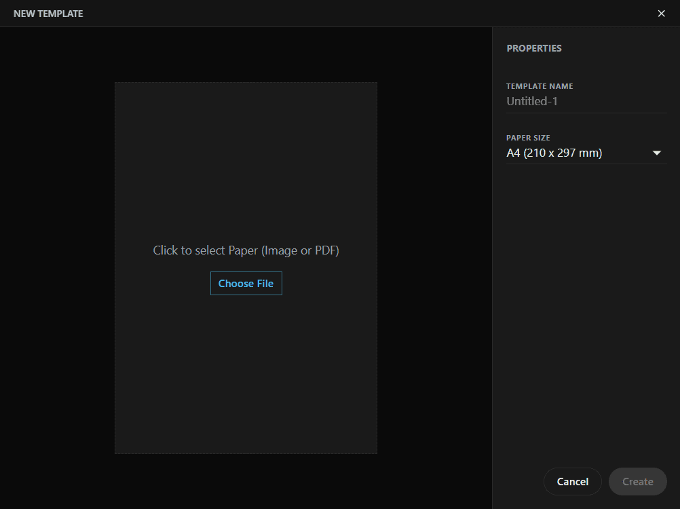Screen dimensions: 680x509
Task: Click dark canvas below the paper preview
Action: pyautogui.click(x=246, y=482)
